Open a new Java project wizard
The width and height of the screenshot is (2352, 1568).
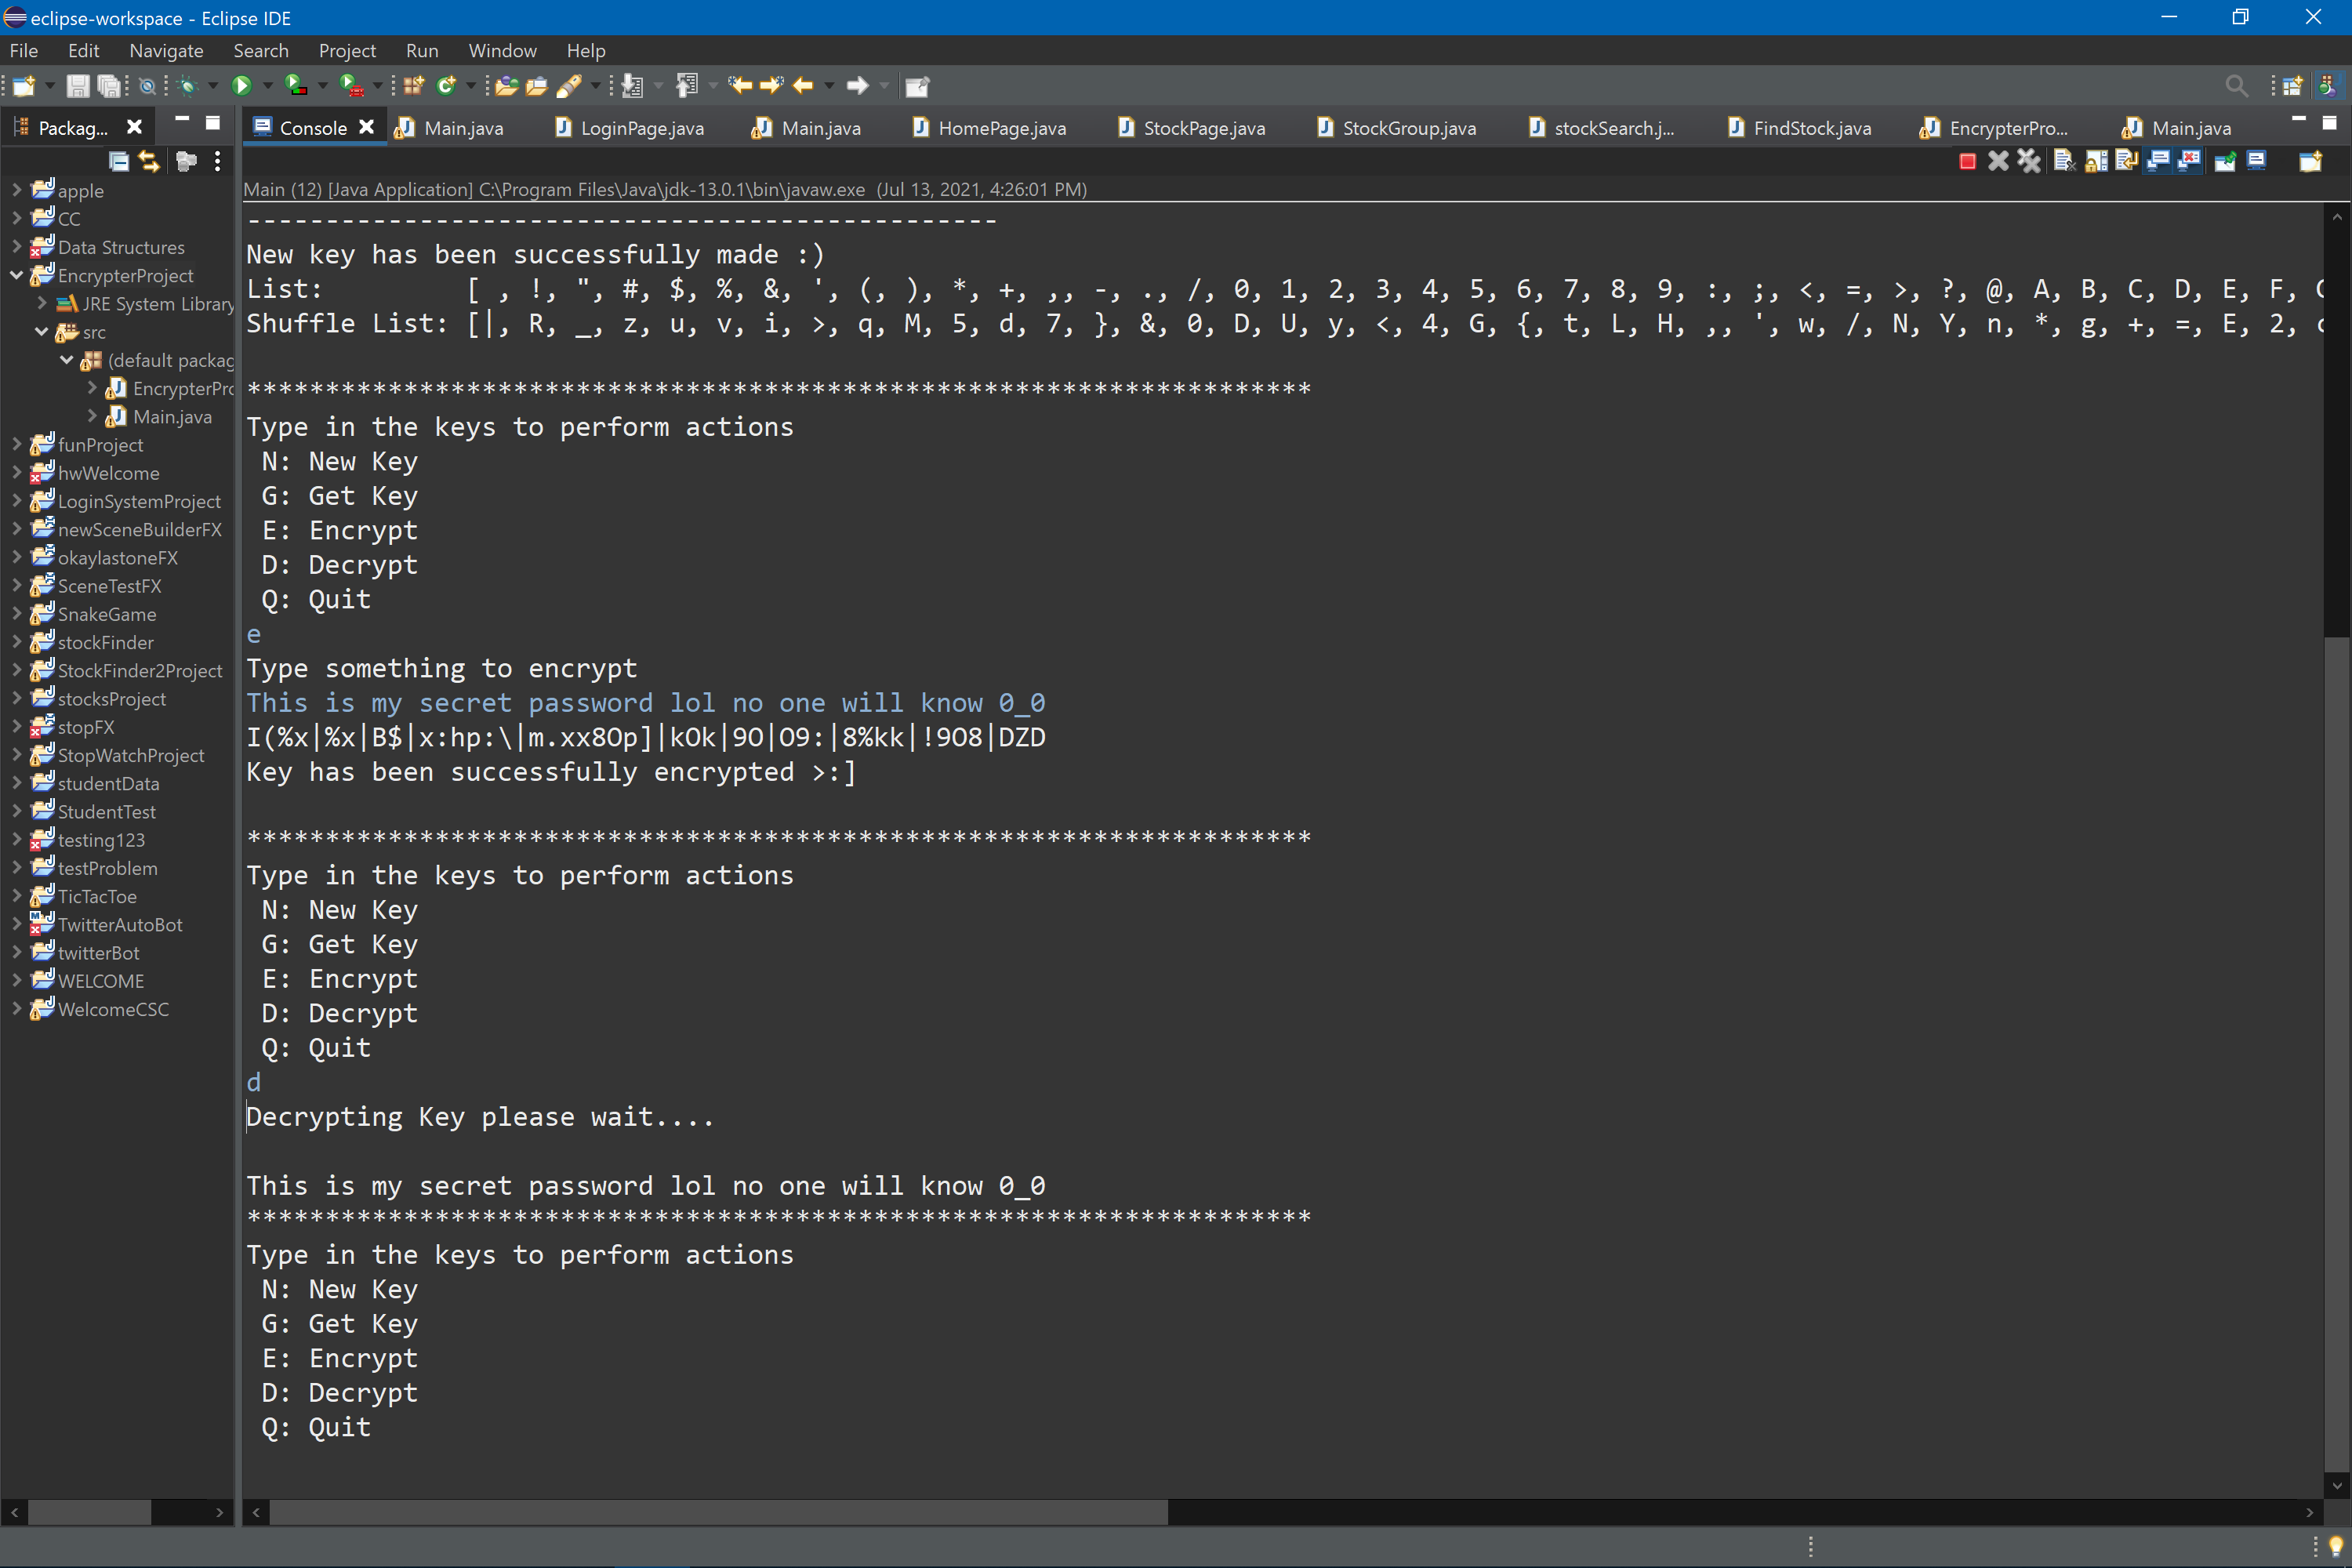click(x=411, y=86)
